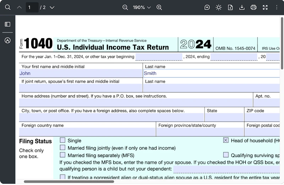Click the qualifying person name field
284x185 pixels.
coord(226,169)
